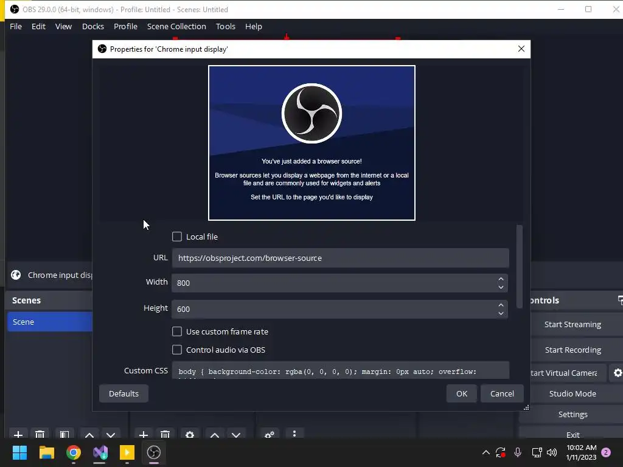Open the Profile menu
623x467 pixels.
click(125, 26)
